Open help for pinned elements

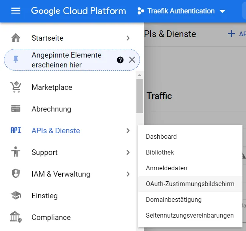tap(120, 60)
